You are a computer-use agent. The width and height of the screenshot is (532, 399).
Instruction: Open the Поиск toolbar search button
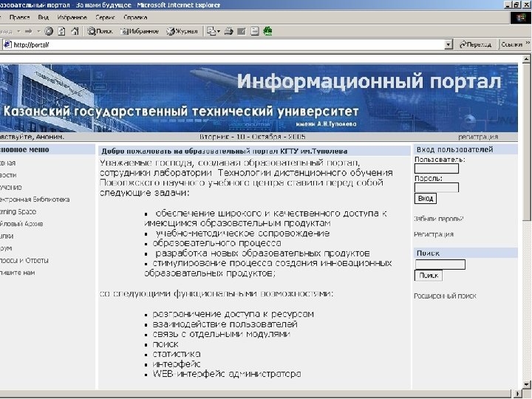pyautogui.click(x=100, y=31)
